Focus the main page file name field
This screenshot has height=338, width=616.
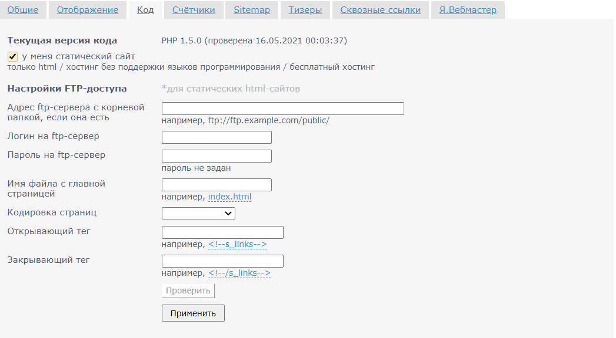tap(217, 185)
